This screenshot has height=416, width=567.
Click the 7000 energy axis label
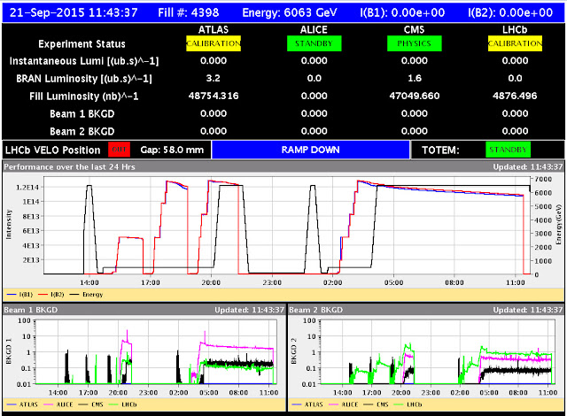(x=543, y=180)
